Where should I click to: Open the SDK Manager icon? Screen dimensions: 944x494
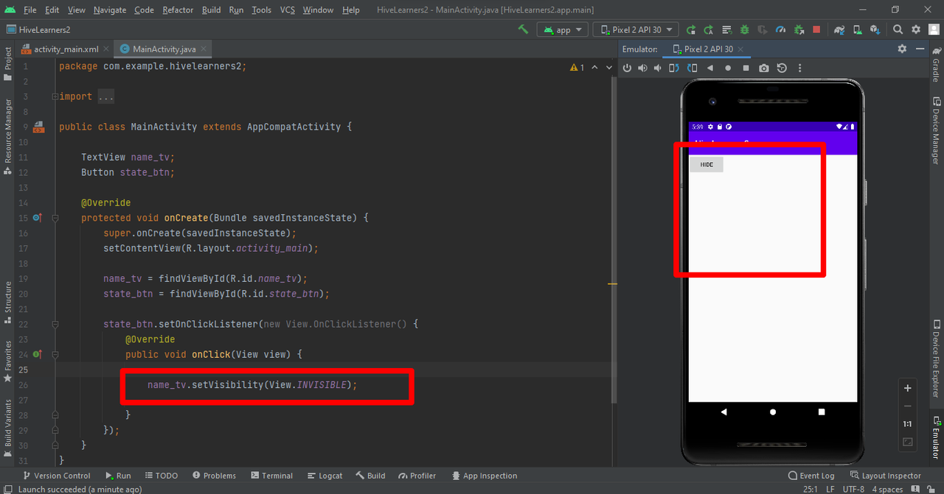[875, 29]
